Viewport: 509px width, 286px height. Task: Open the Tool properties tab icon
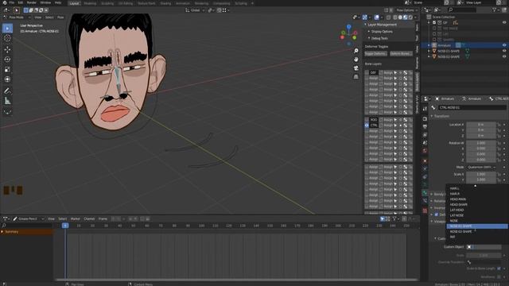(425, 109)
